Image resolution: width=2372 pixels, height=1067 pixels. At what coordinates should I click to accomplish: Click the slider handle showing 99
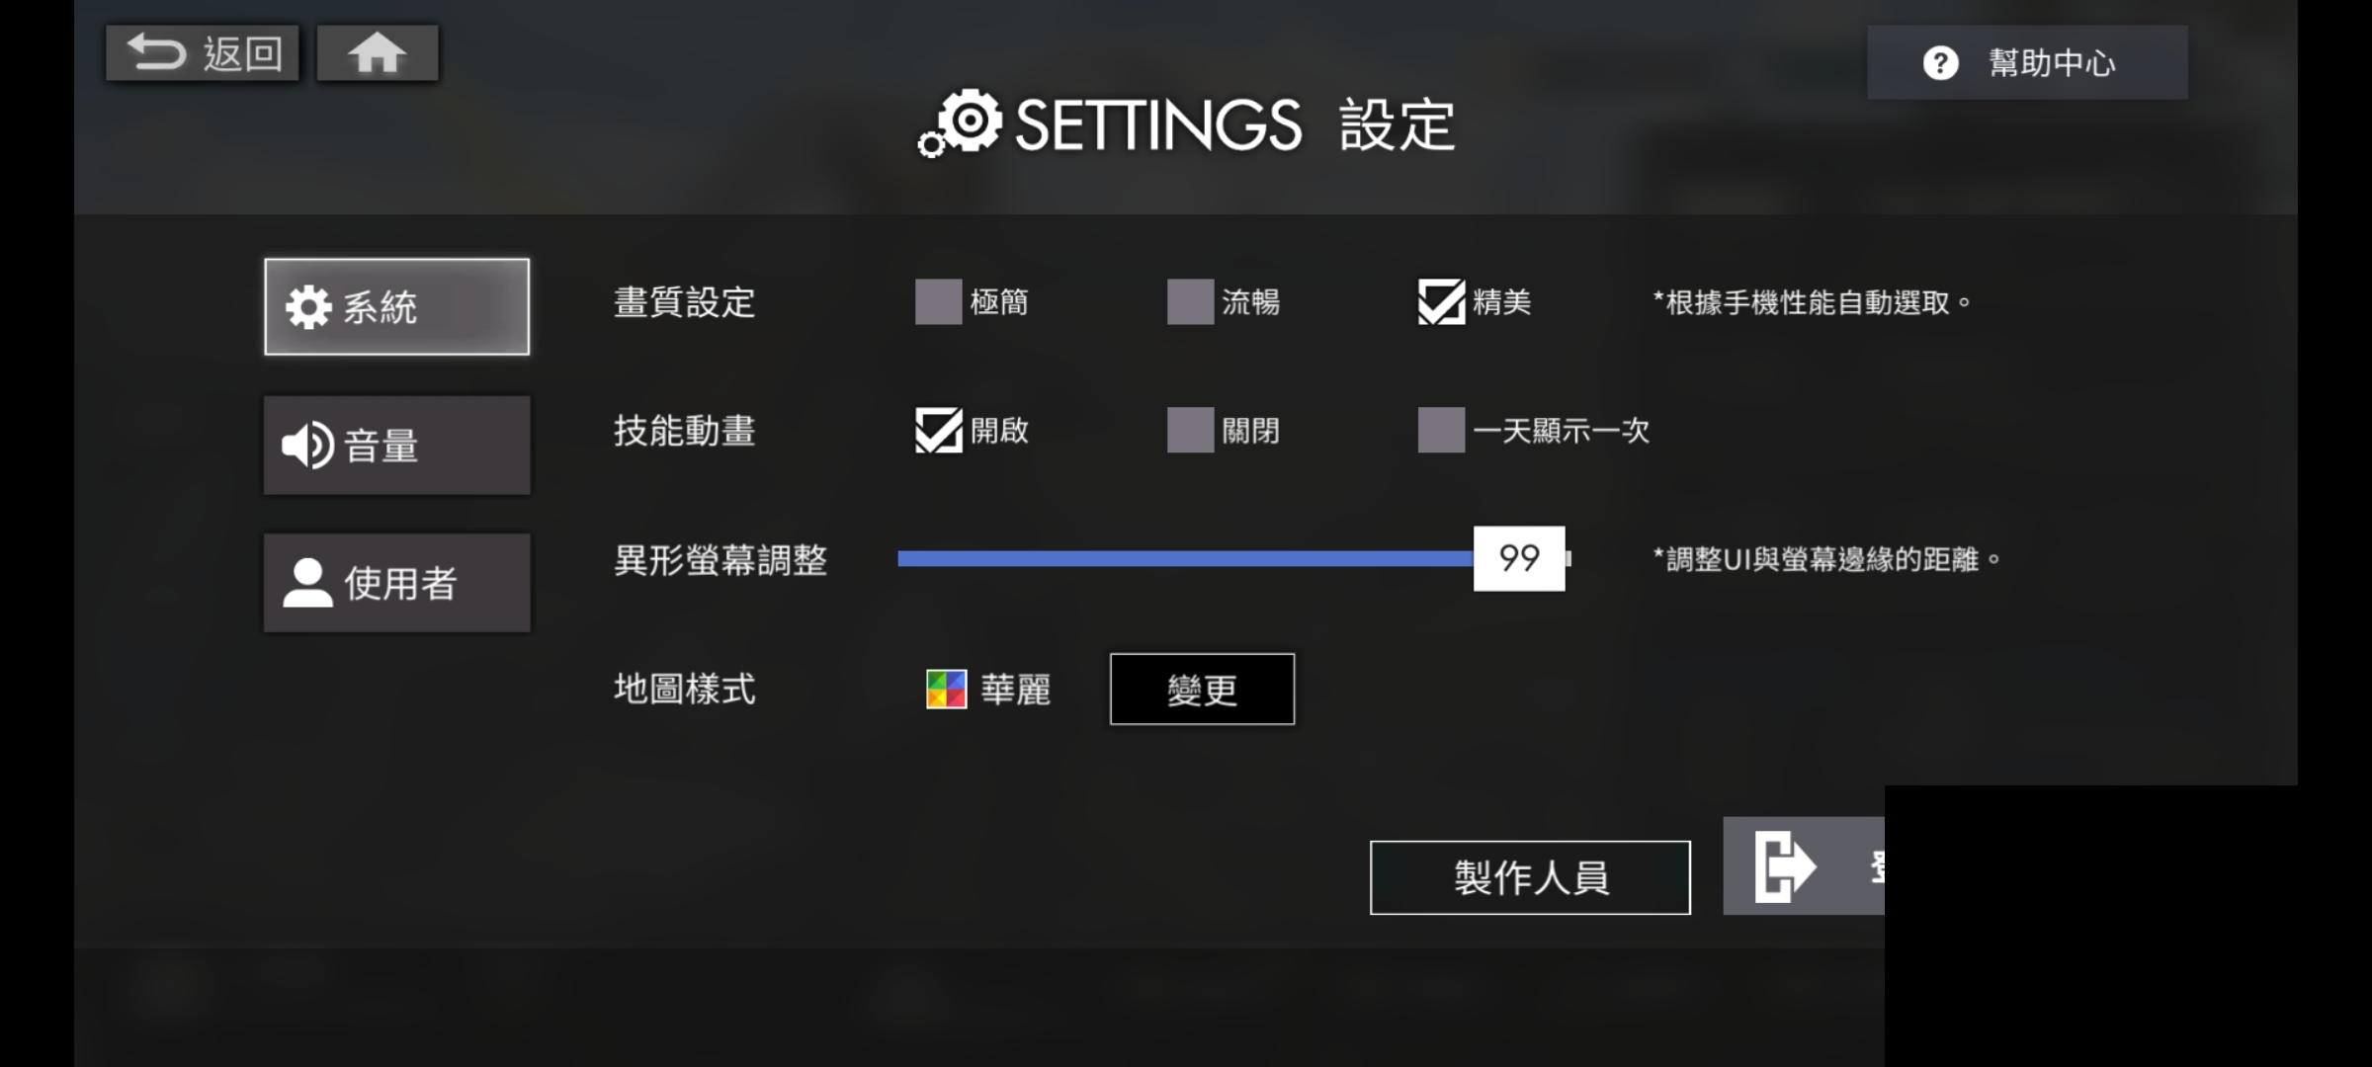point(1519,559)
